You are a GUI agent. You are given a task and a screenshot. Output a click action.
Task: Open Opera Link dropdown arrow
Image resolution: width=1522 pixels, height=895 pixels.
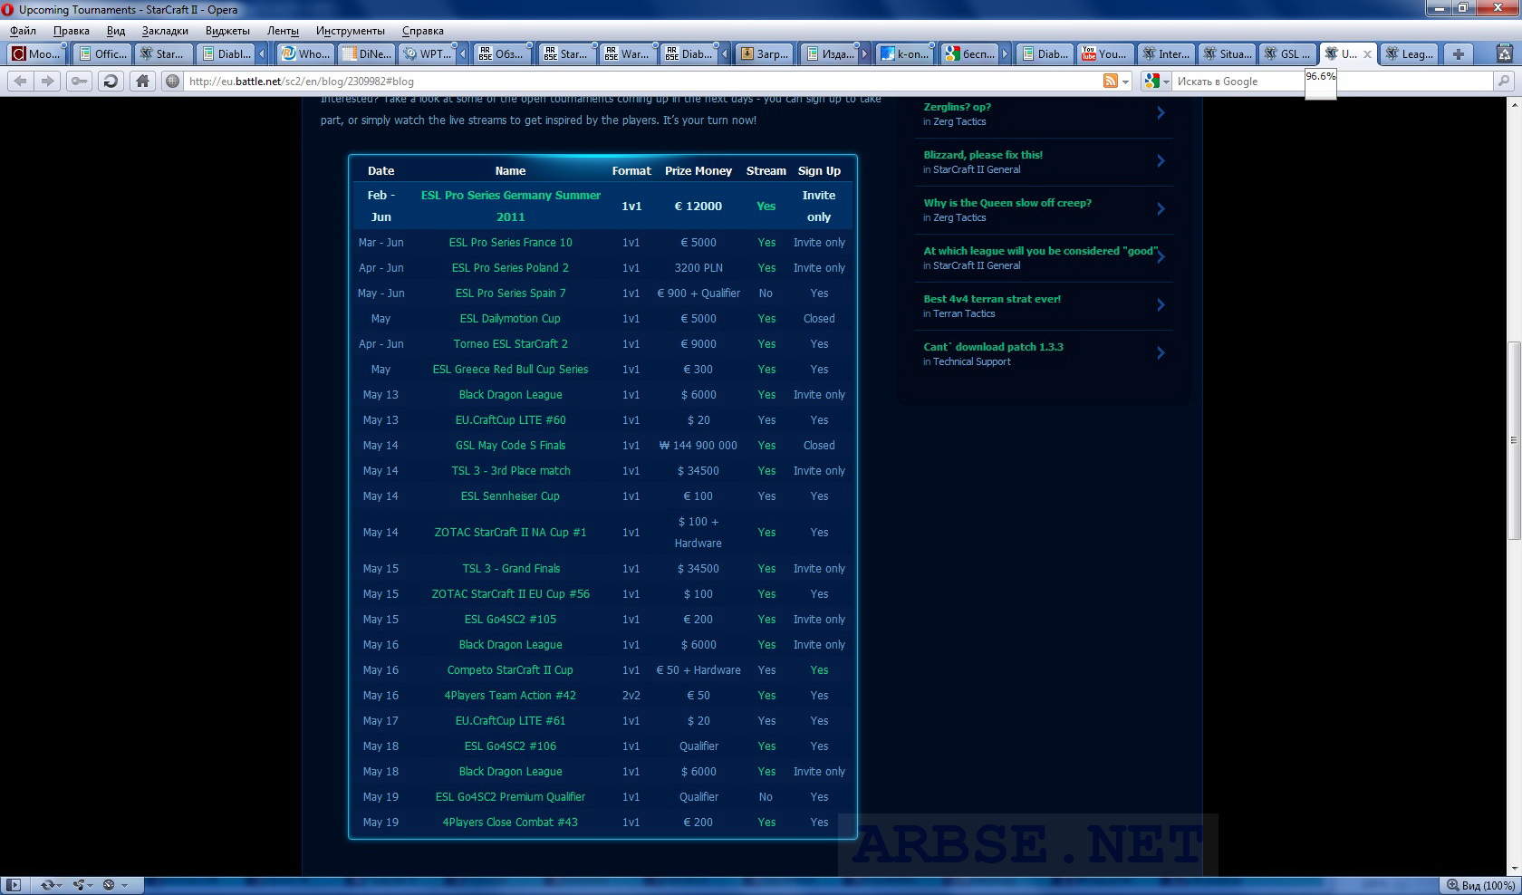click(62, 885)
